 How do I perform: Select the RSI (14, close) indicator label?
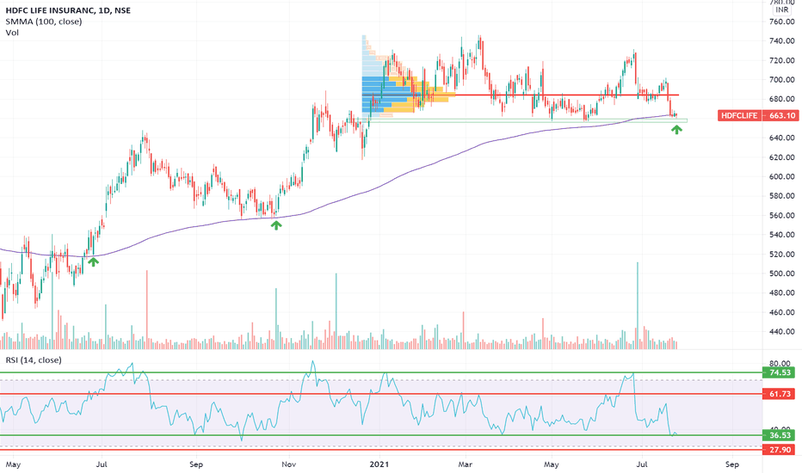(34, 360)
